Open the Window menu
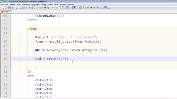177x99 pixels. tap(71, 5)
